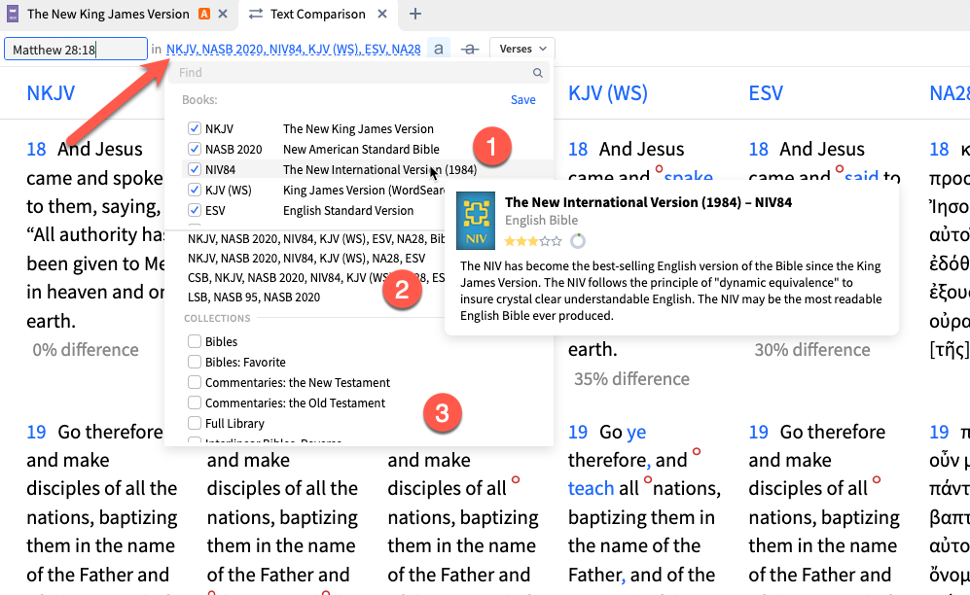Click '0% difference' under NKJV verse 18
The width and height of the screenshot is (970, 595).
[x=86, y=350]
